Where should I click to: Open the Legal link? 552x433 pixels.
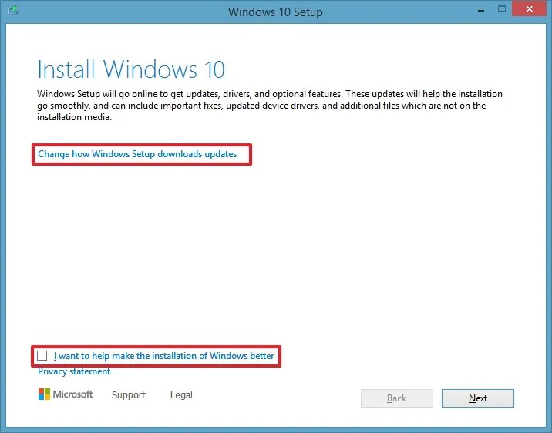tap(181, 394)
